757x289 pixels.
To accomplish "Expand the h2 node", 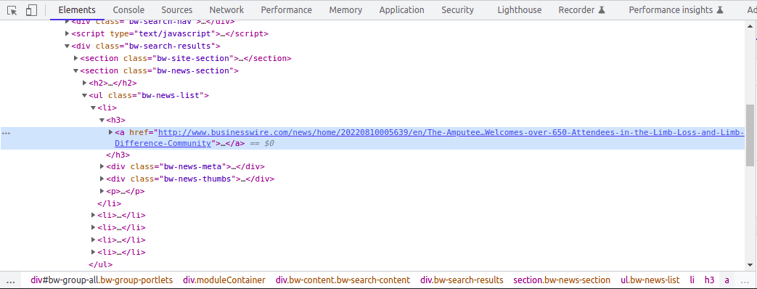I will pos(84,83).
